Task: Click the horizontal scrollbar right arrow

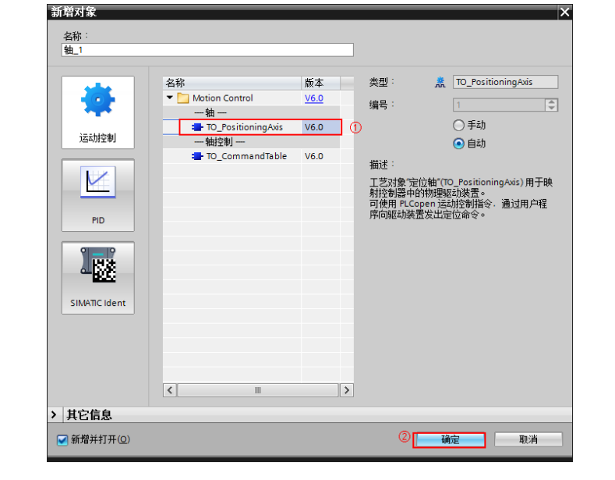Action: (346, 389)
